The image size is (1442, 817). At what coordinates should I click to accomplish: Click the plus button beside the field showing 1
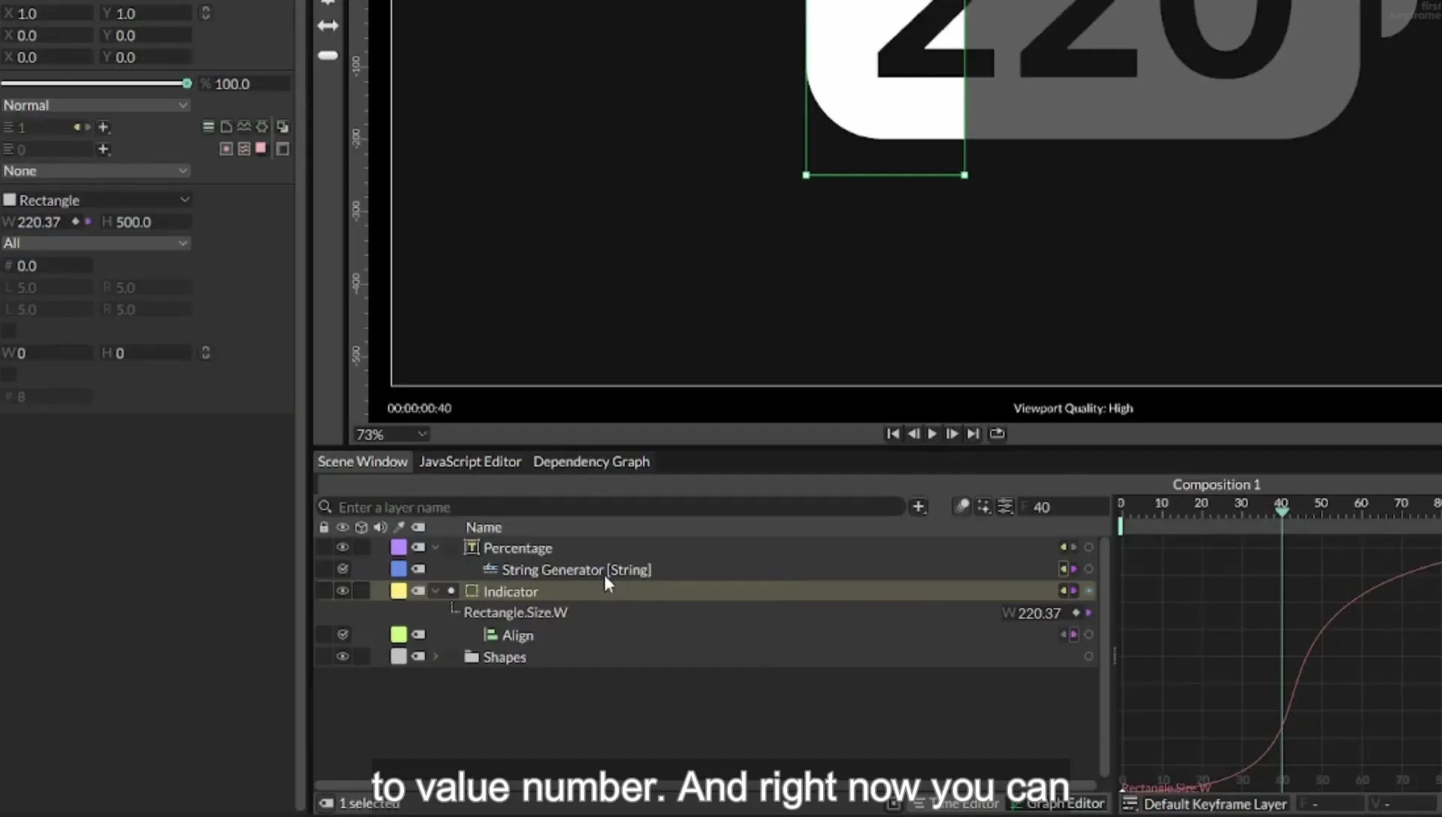tap(104, 127)
